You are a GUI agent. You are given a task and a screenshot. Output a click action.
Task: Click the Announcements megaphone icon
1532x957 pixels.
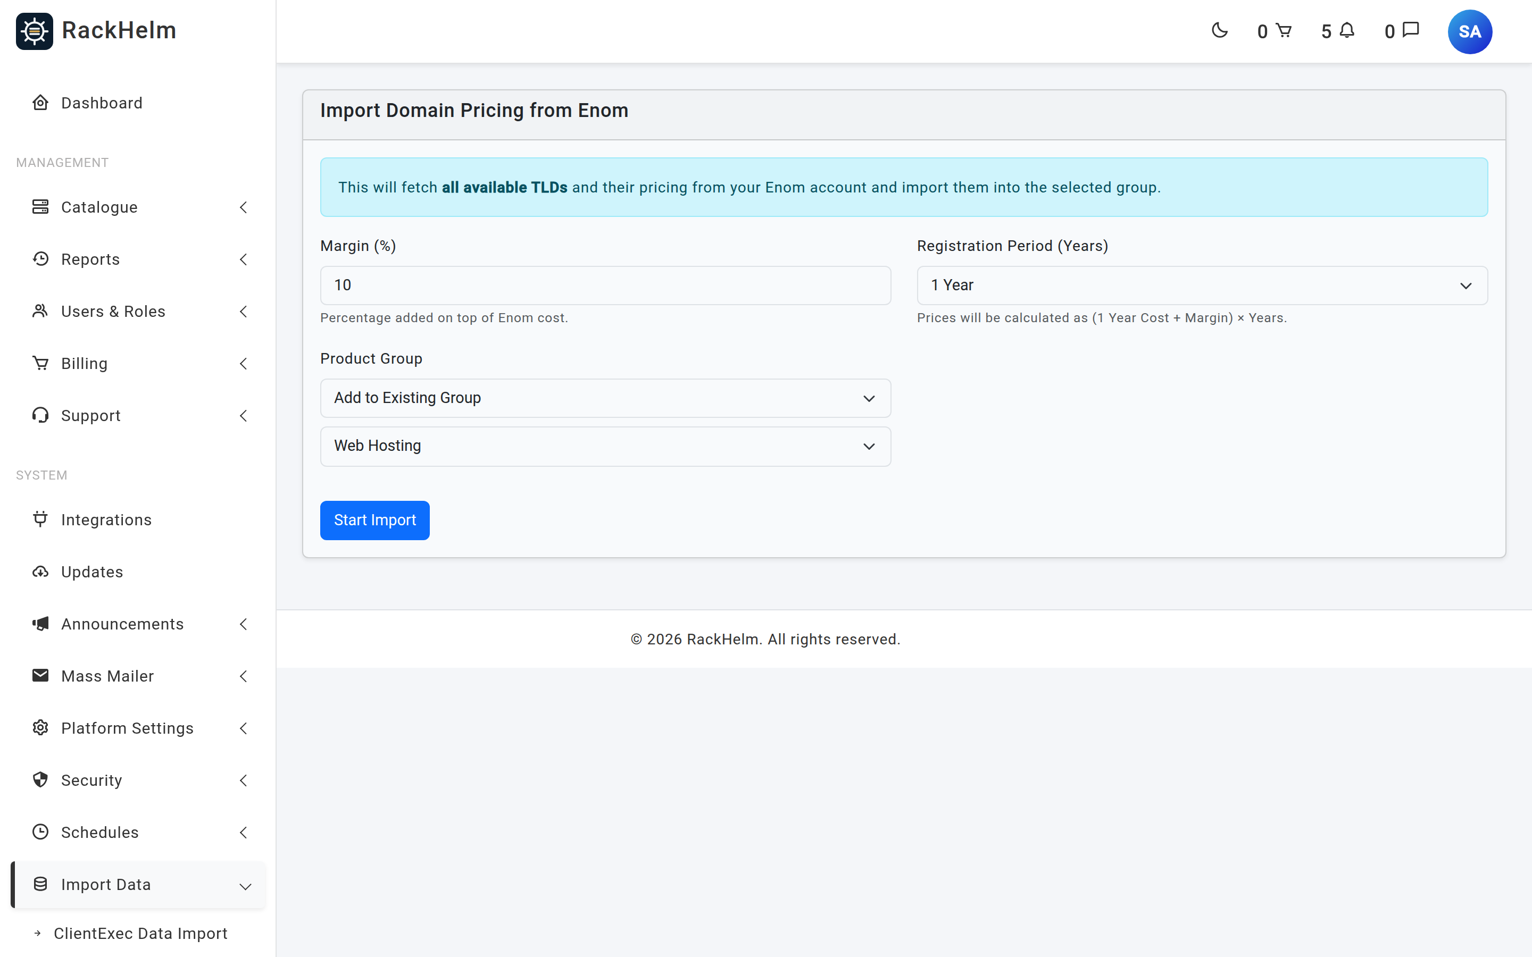pos(40,624)
